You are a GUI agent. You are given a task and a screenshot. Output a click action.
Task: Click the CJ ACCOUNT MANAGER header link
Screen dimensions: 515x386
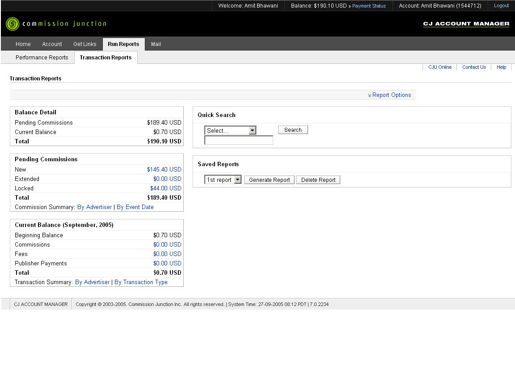tap(466, 24)
